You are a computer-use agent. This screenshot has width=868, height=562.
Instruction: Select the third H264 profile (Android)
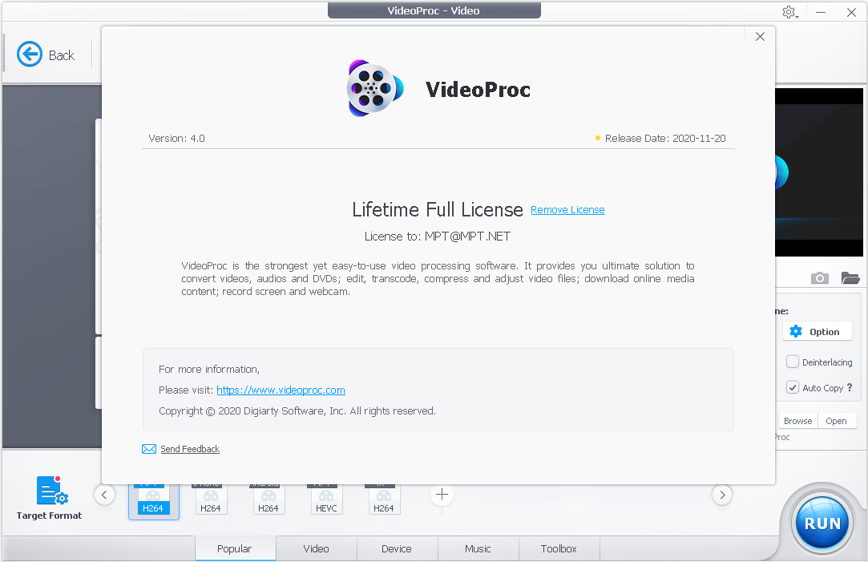(x=268, y=499)
